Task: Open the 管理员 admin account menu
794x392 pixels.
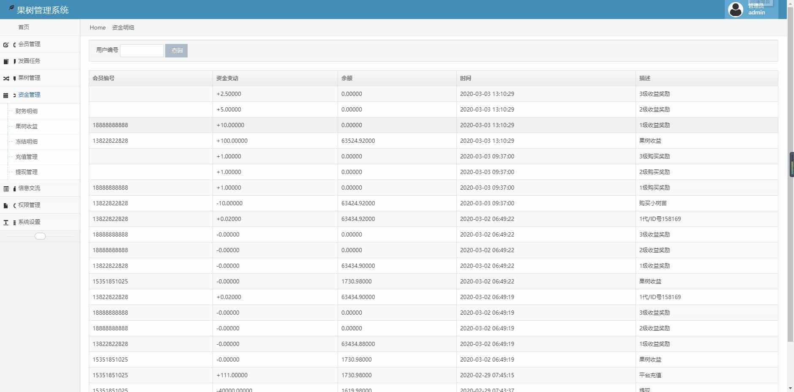Action: click(751, 9)
